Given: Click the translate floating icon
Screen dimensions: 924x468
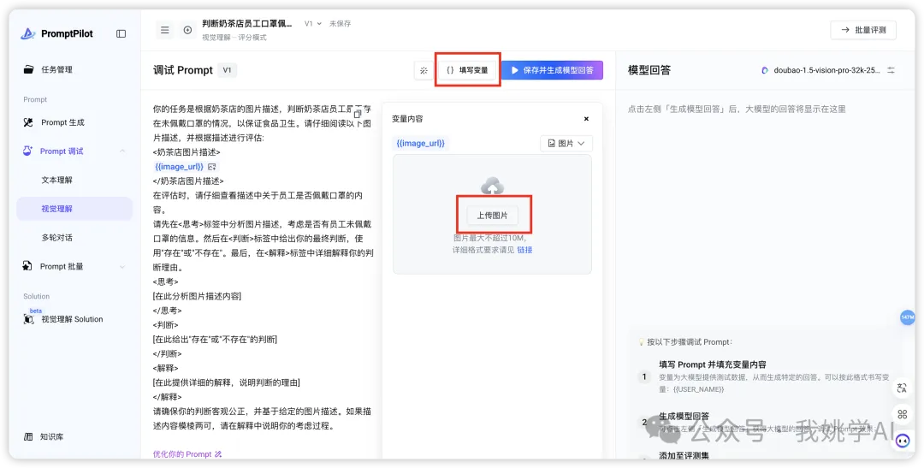Looking at the screenshot, I should tap(903, 388).
